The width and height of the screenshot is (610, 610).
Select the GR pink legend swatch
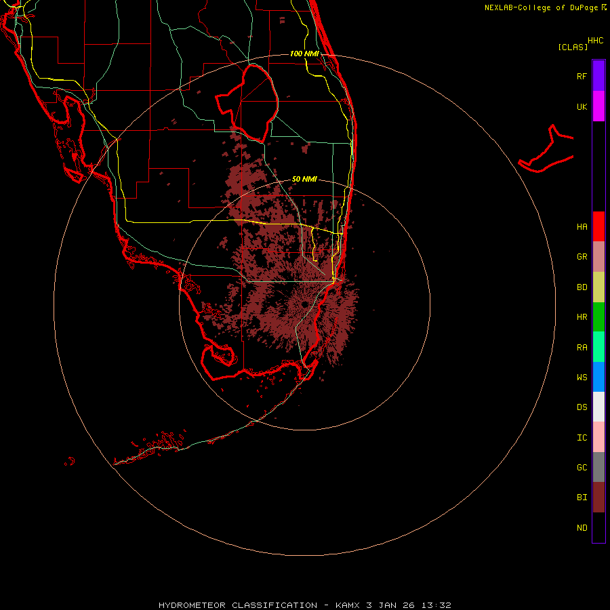pos(598,256)
